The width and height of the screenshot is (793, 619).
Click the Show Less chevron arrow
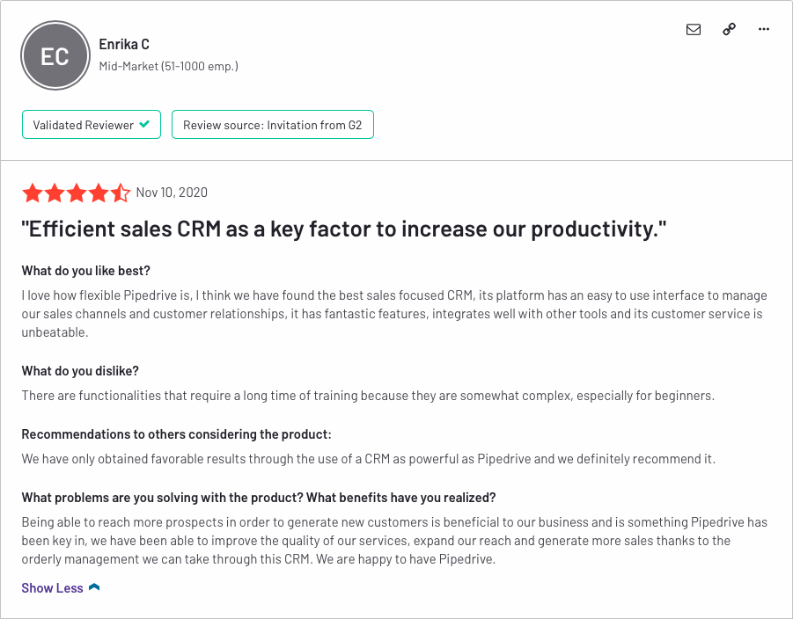pos(94,587)
